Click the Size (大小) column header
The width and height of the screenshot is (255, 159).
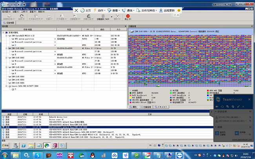(118, 29)
